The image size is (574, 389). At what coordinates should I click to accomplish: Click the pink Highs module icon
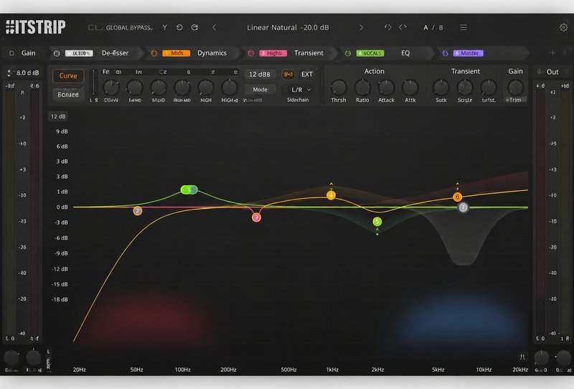[250, 53]
